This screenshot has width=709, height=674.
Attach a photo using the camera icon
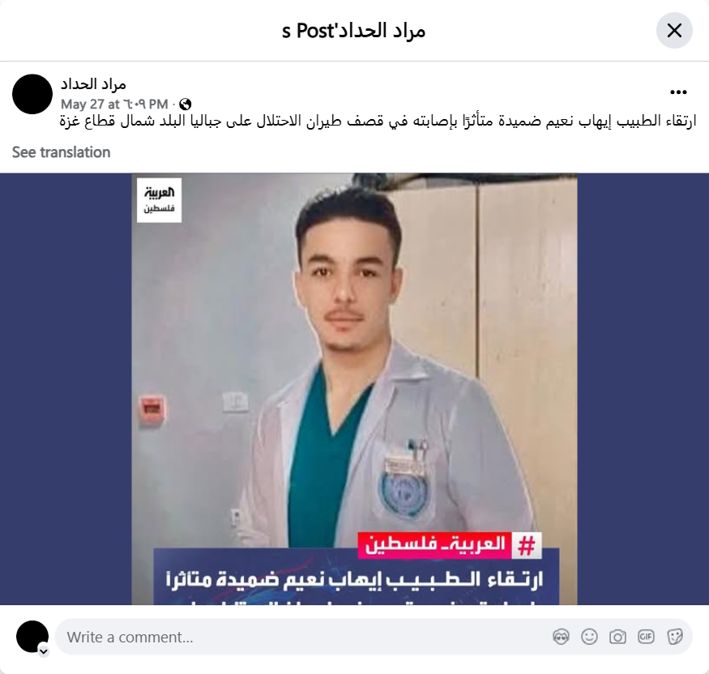click(x=617, y=637)
